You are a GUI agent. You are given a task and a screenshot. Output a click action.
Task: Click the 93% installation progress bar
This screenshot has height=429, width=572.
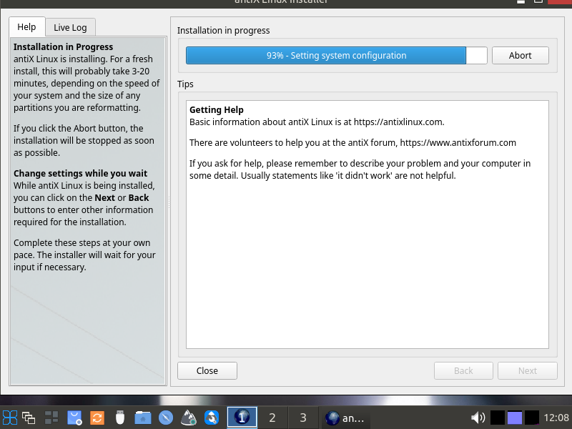[x=336, y=56]
